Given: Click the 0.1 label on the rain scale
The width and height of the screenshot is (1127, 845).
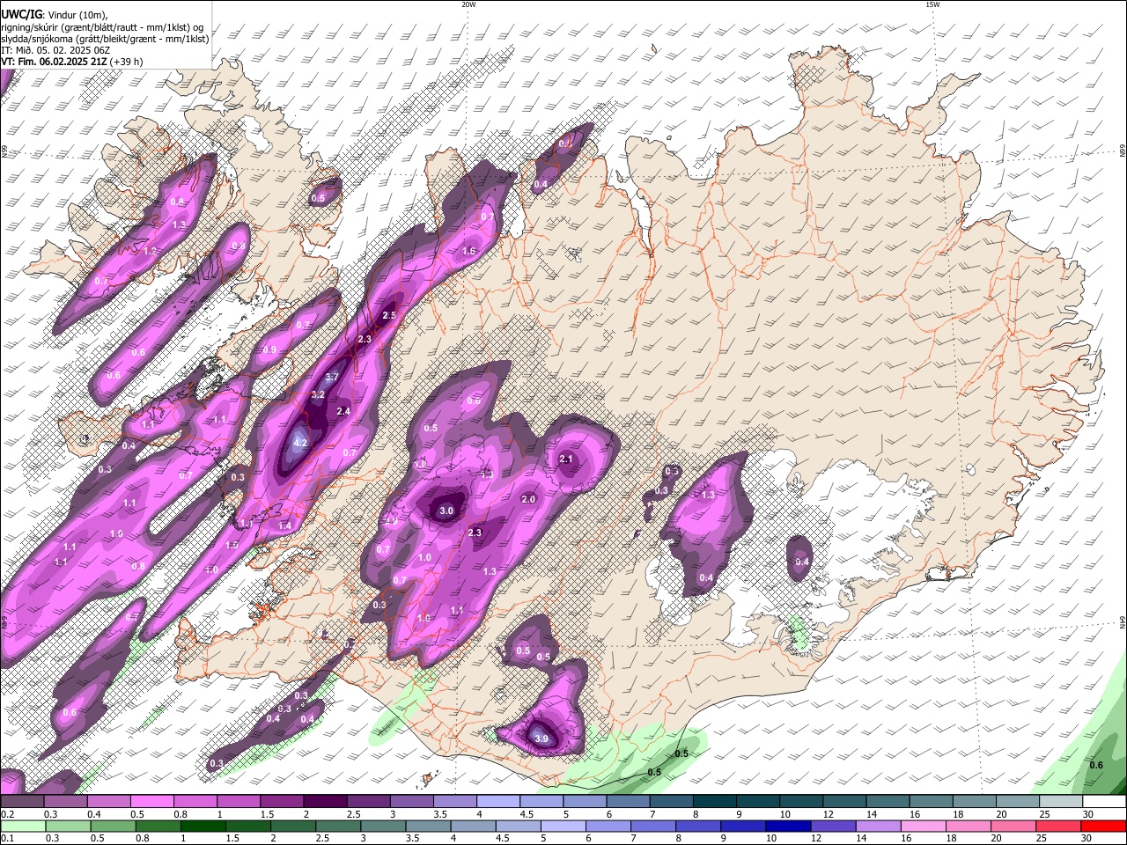Looking at the screenshot, I should click(x=6, y=838).
